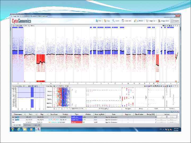Image resolution: width=191 pixels, height=143 pixels.
Task: Switch to the second tab beside Interval Table
Action: click(27, 125)
